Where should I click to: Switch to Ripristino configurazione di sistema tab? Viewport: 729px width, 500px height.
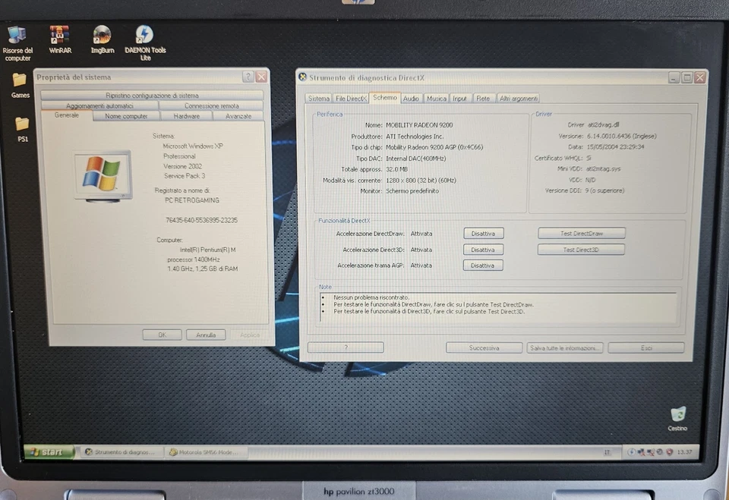pyautogui.click(x=152, y=96)
